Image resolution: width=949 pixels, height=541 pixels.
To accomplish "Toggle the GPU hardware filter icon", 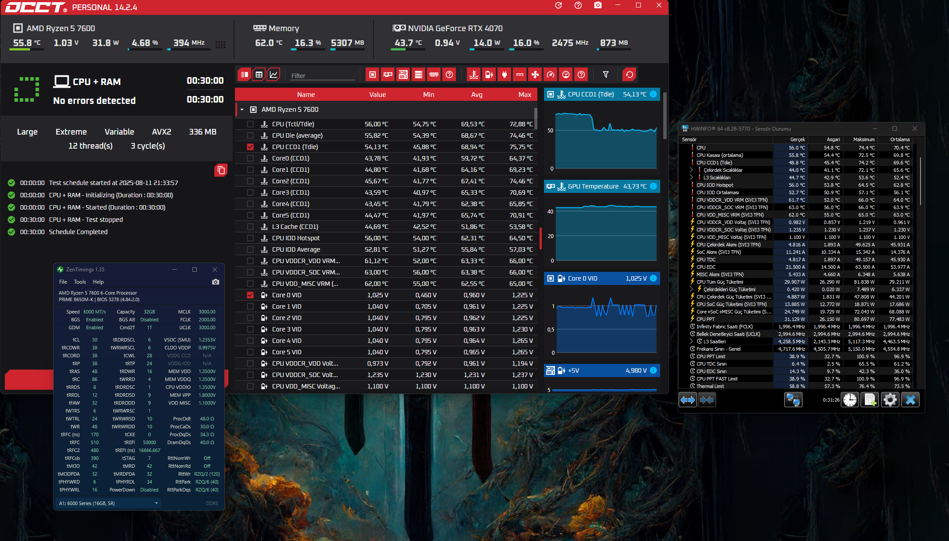I will 388,75.
